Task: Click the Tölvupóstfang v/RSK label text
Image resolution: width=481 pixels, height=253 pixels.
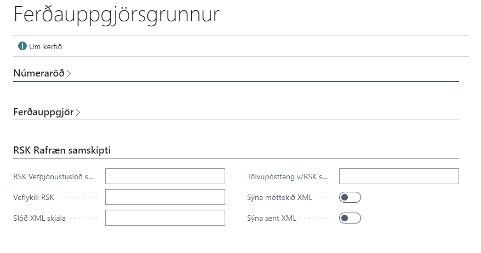Action: [x=287, y=176]
